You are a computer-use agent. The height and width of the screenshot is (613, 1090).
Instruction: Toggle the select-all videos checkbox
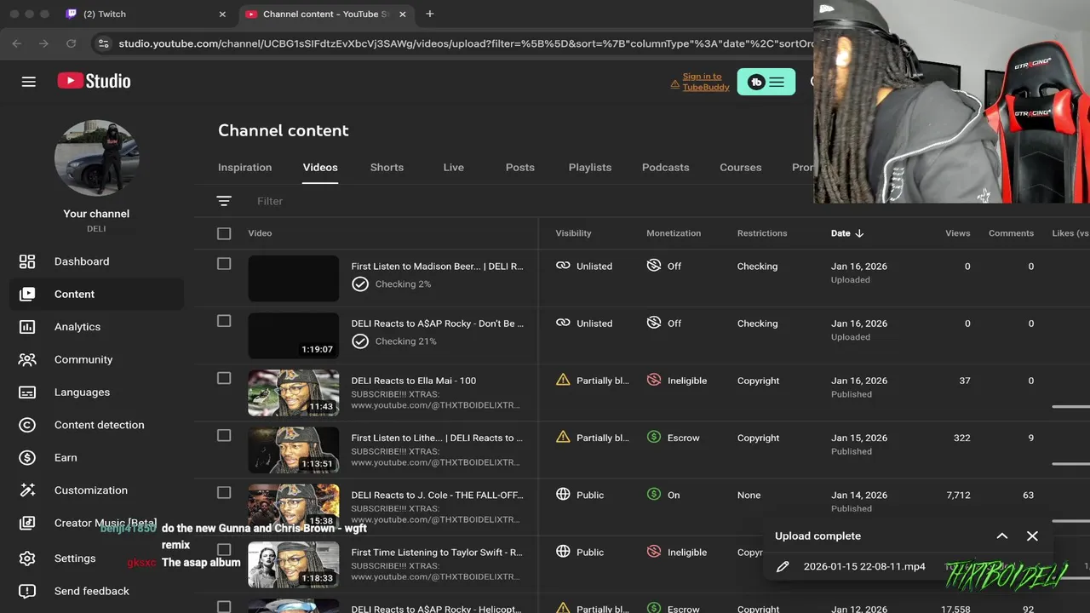click(224, 233)
